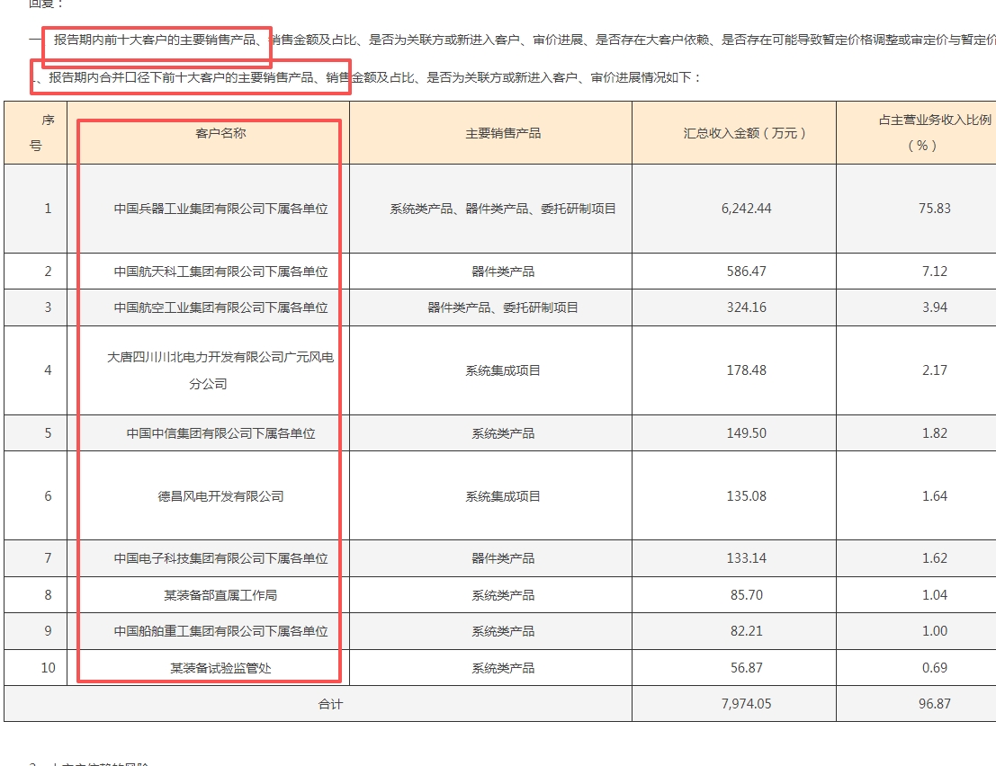
Task: Click the percentage 7.12
Action: [x=935, y=272]
